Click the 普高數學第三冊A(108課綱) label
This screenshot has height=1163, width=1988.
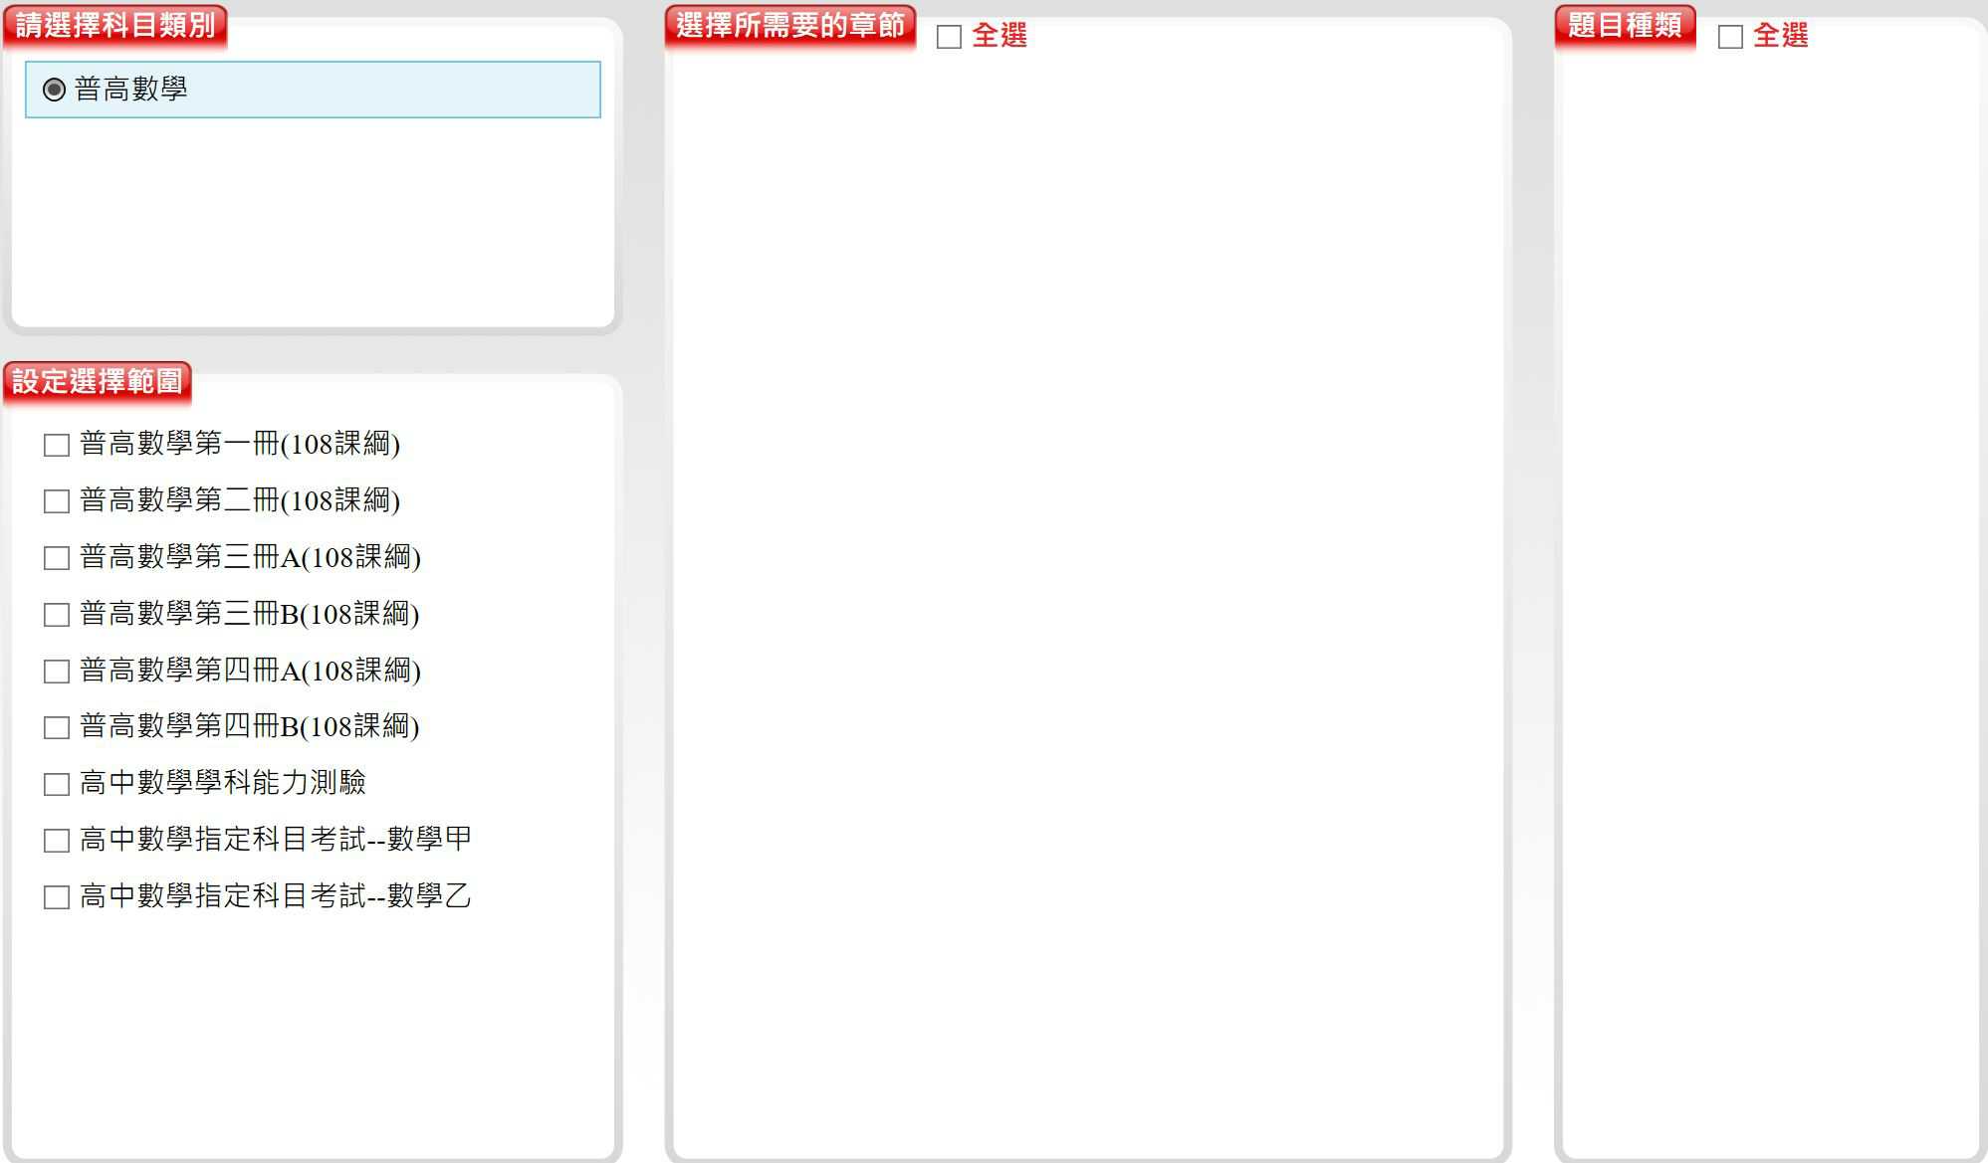tap(251, 557)
